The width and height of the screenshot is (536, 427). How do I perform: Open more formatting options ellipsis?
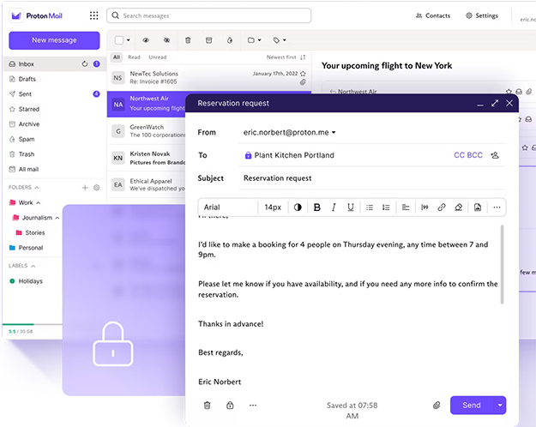[497, 207]
